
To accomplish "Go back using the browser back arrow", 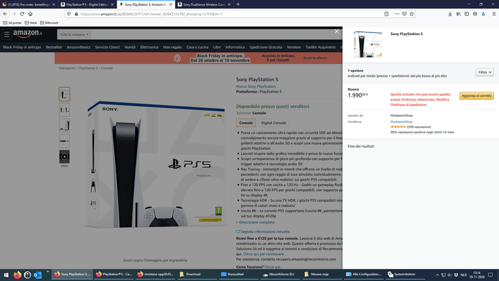I will pyautogui.click(x=5, y=14).
